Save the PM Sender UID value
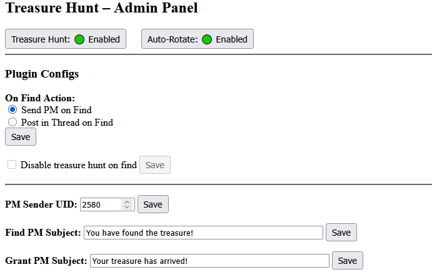 pyautogui.click(x=153, y=204)
